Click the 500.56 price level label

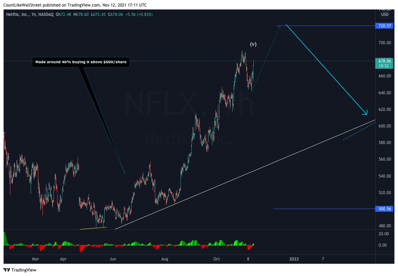pyautogui.click(x=385, y=209)
